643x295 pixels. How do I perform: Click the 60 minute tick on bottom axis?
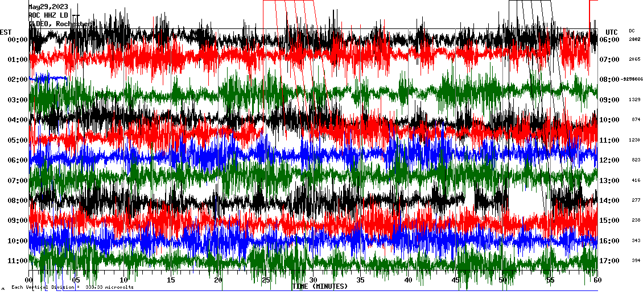pos(597,280)
